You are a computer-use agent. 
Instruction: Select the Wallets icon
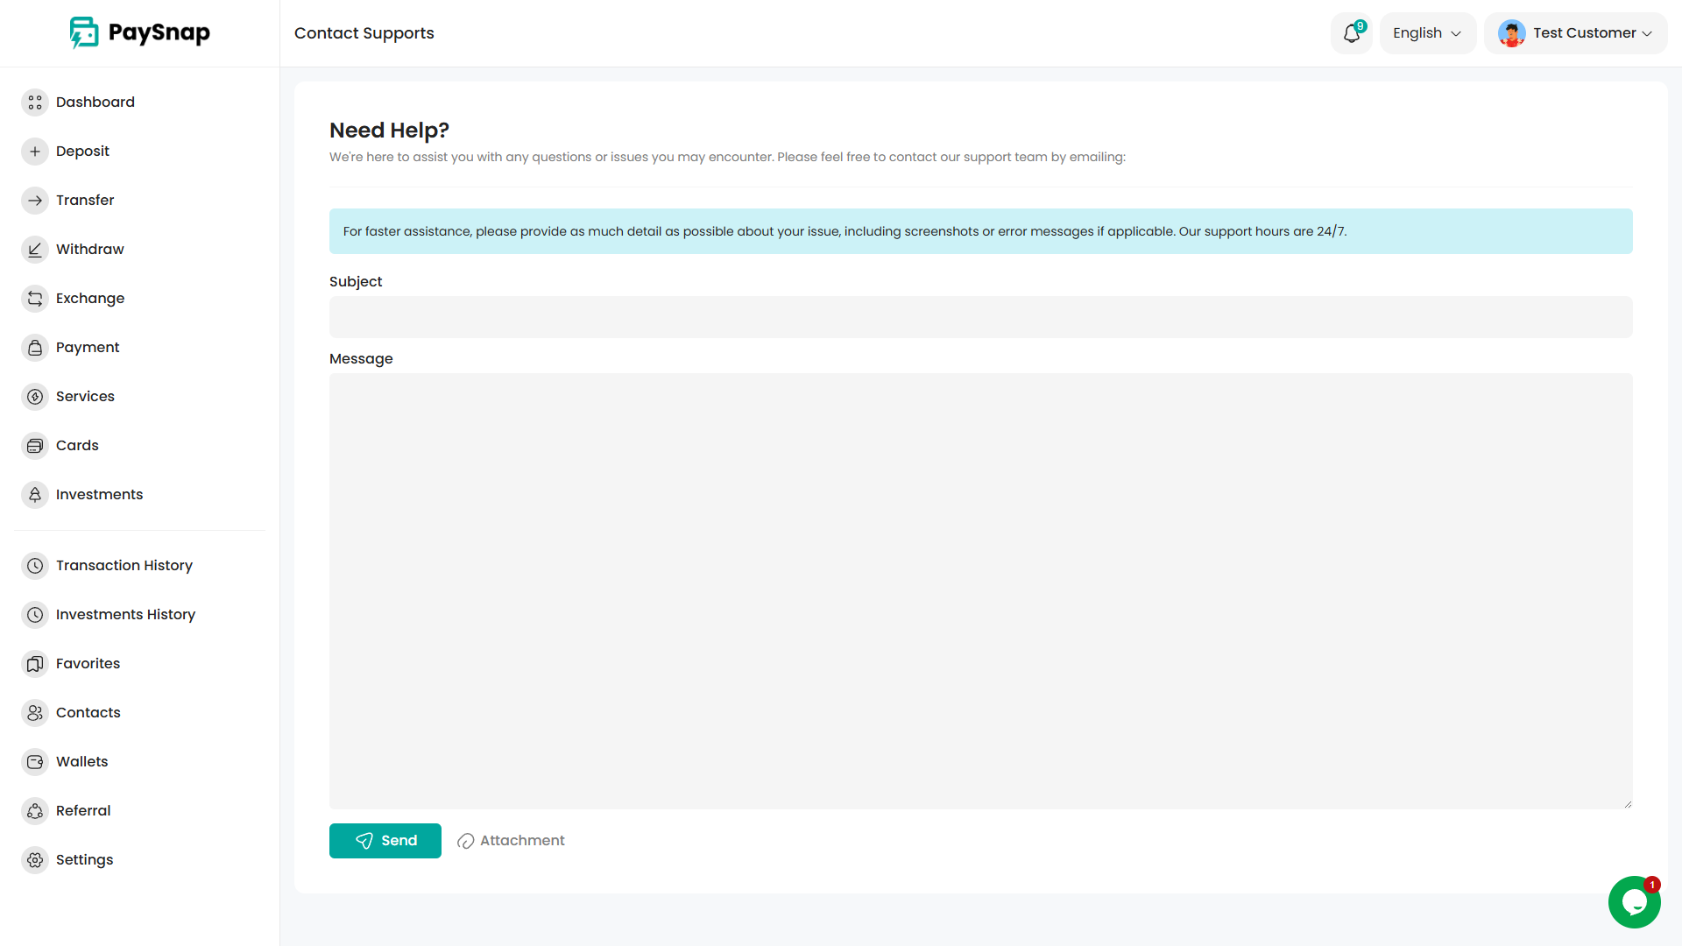(x=35, y=761)
